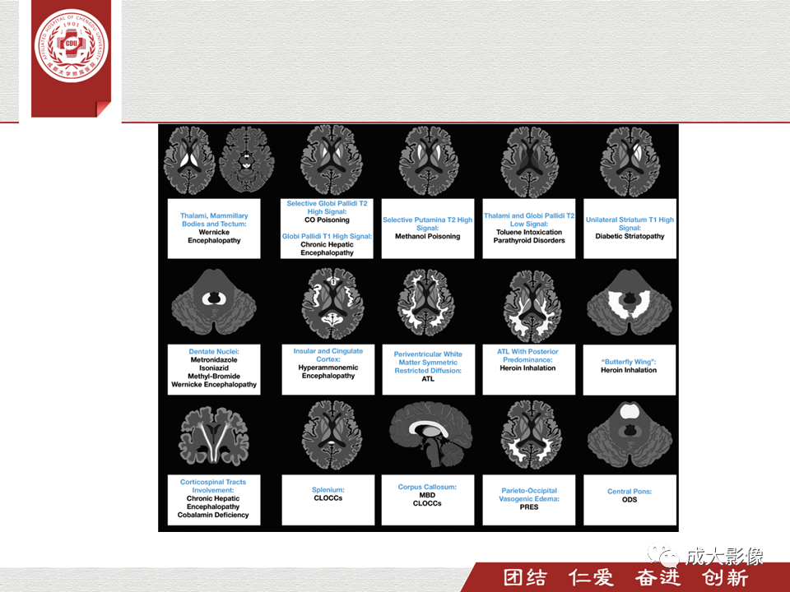Click the Dentate Nuclei cerebellum image
Screen dimensions: 790x592
coord(214,302)
